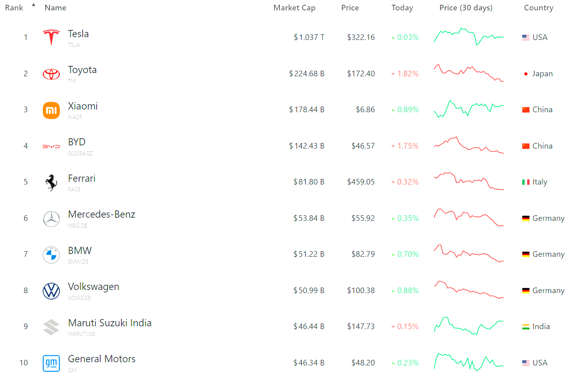Viewport: 575px width, 379px height.
Task: Open the BYD company link
Action: (77, 142)
